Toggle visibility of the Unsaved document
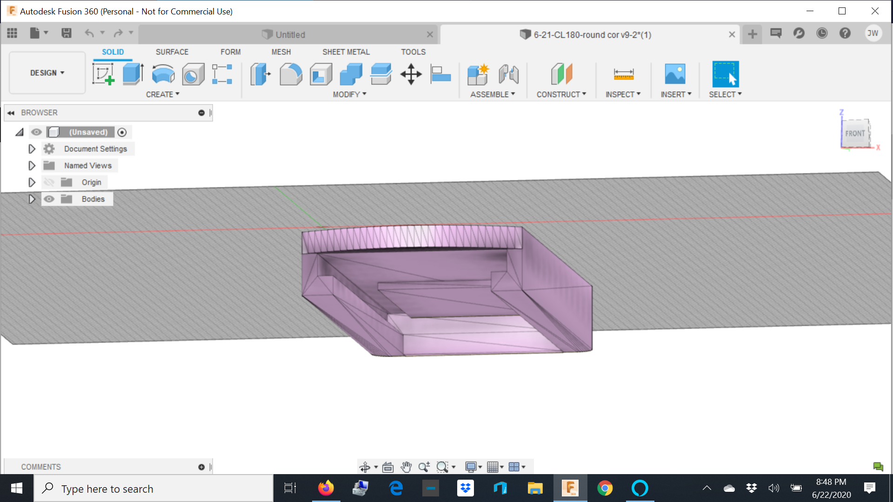Image resolution: width=893 pixels, height=502 pixels. [37, 132]
